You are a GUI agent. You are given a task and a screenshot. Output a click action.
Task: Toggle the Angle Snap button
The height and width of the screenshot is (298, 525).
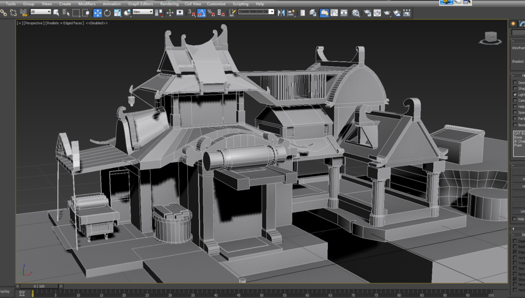point(201,13)
